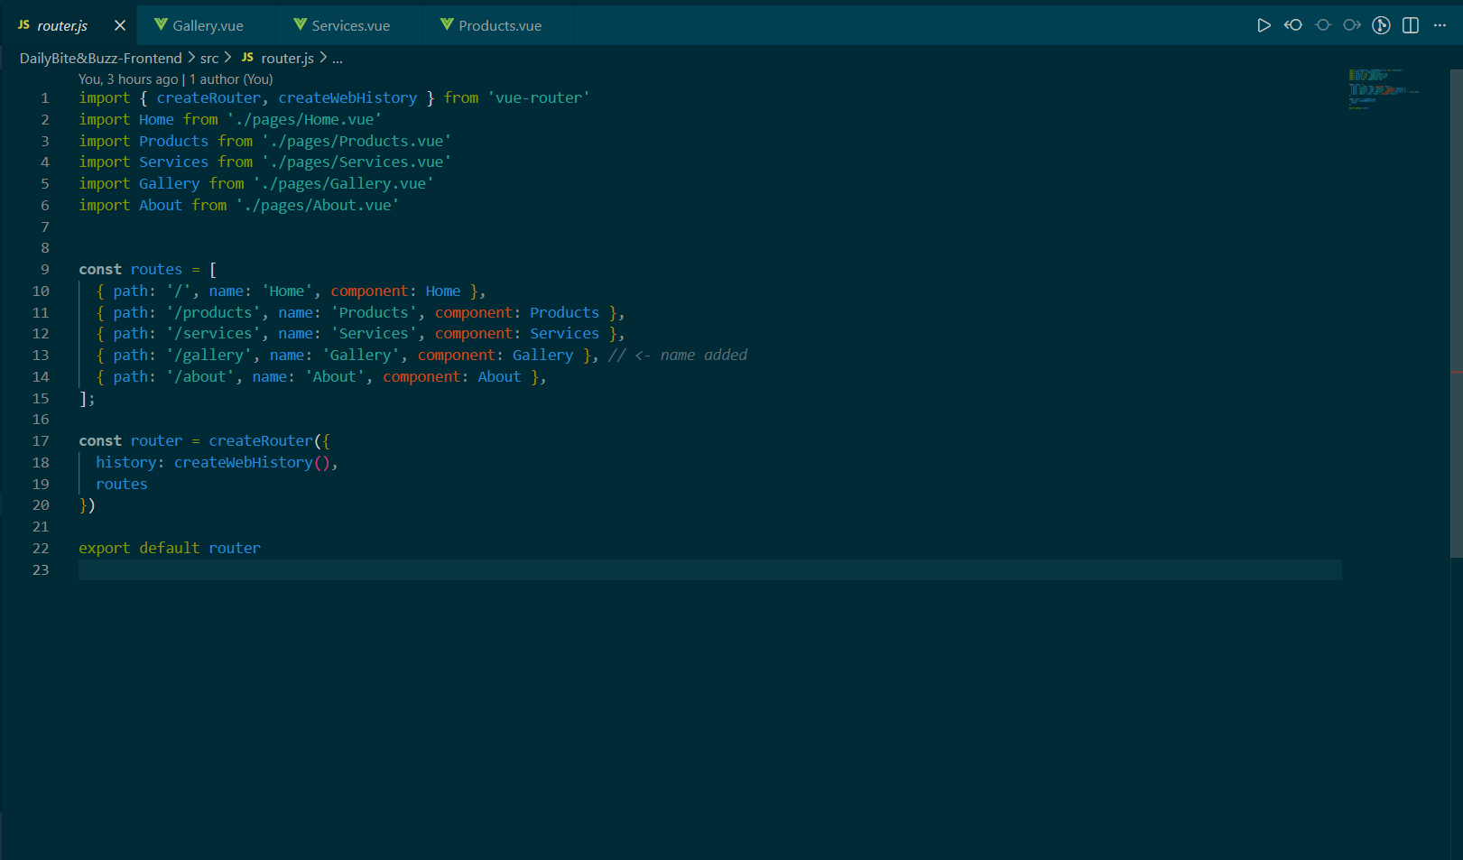Click the minimap on the right edge

coord(1381,90)
